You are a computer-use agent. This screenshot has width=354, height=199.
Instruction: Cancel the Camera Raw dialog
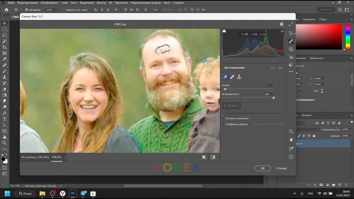(x=282, y=168)
